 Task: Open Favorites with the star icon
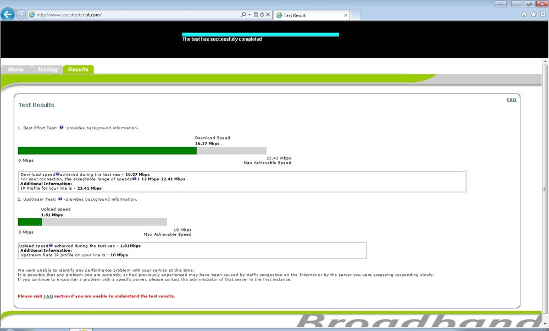point(534,14)
